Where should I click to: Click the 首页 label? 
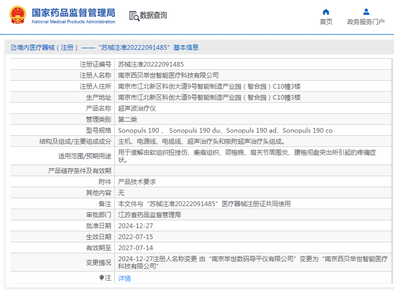tap(326, 22)
